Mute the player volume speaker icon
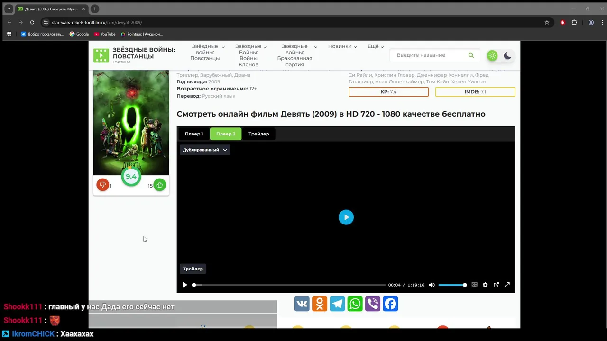 (432, 285)
